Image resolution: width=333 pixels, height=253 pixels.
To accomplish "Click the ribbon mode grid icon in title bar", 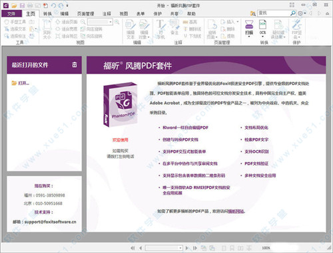I will tap(292, 5).
